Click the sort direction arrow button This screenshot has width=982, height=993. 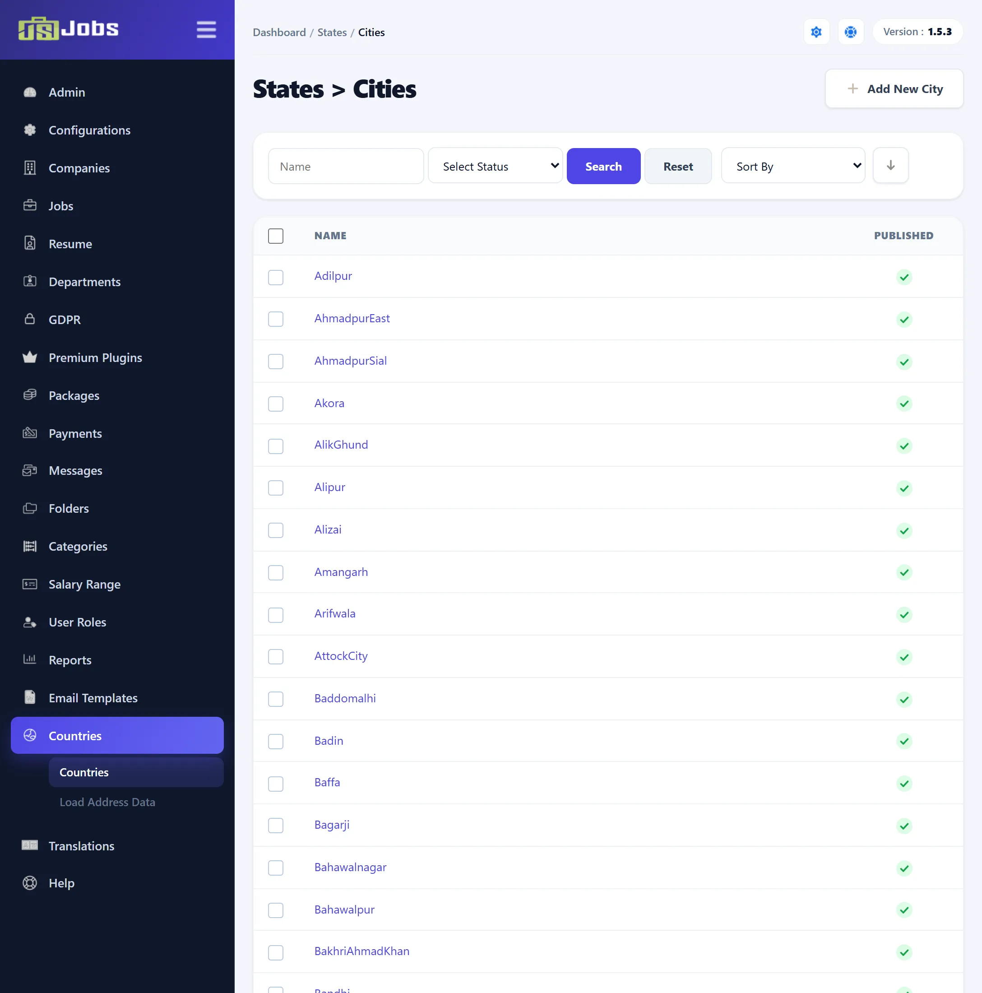890,166
